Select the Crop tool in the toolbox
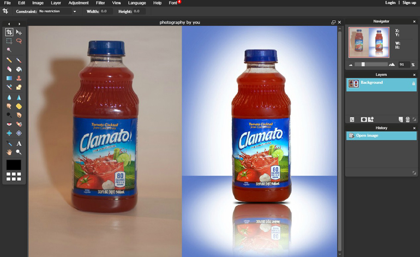The width and height of the screenshot is (420, 257). (9, 32)
